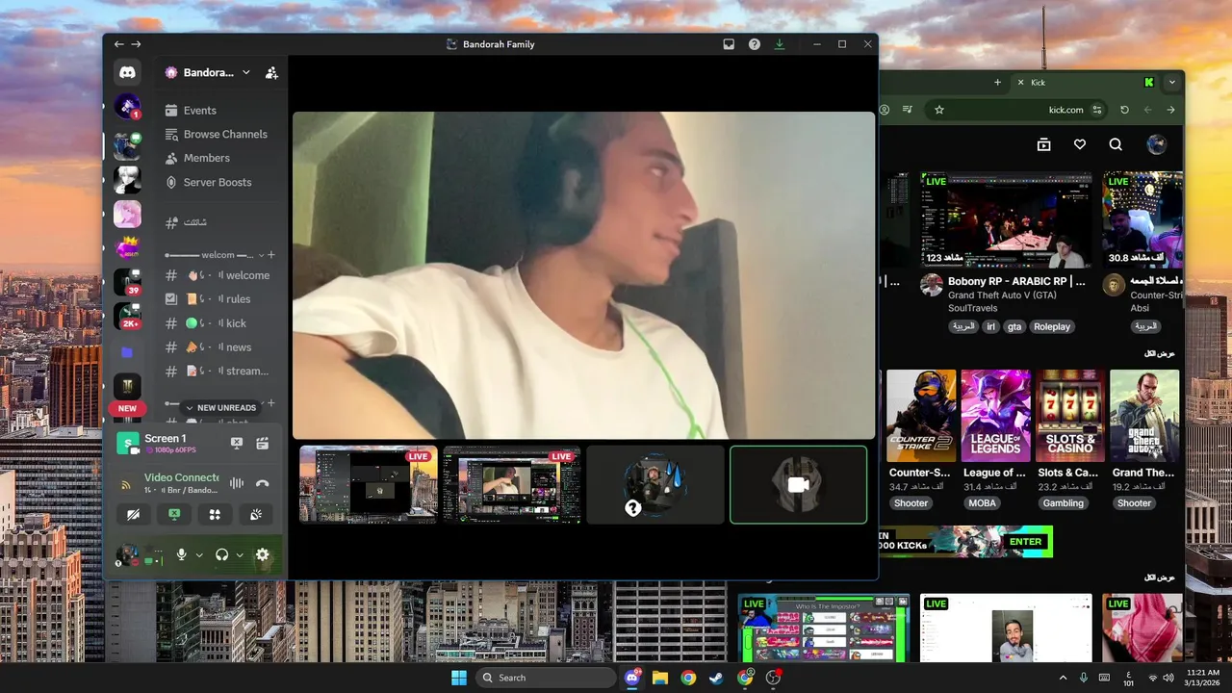The image size is (1232, 693).
Task: Select the second LIVE screen share thumbnail
Action: tap(512, 484)
